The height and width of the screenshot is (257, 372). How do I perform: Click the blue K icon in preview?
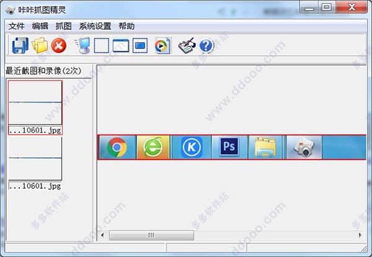tap(192, 147)
